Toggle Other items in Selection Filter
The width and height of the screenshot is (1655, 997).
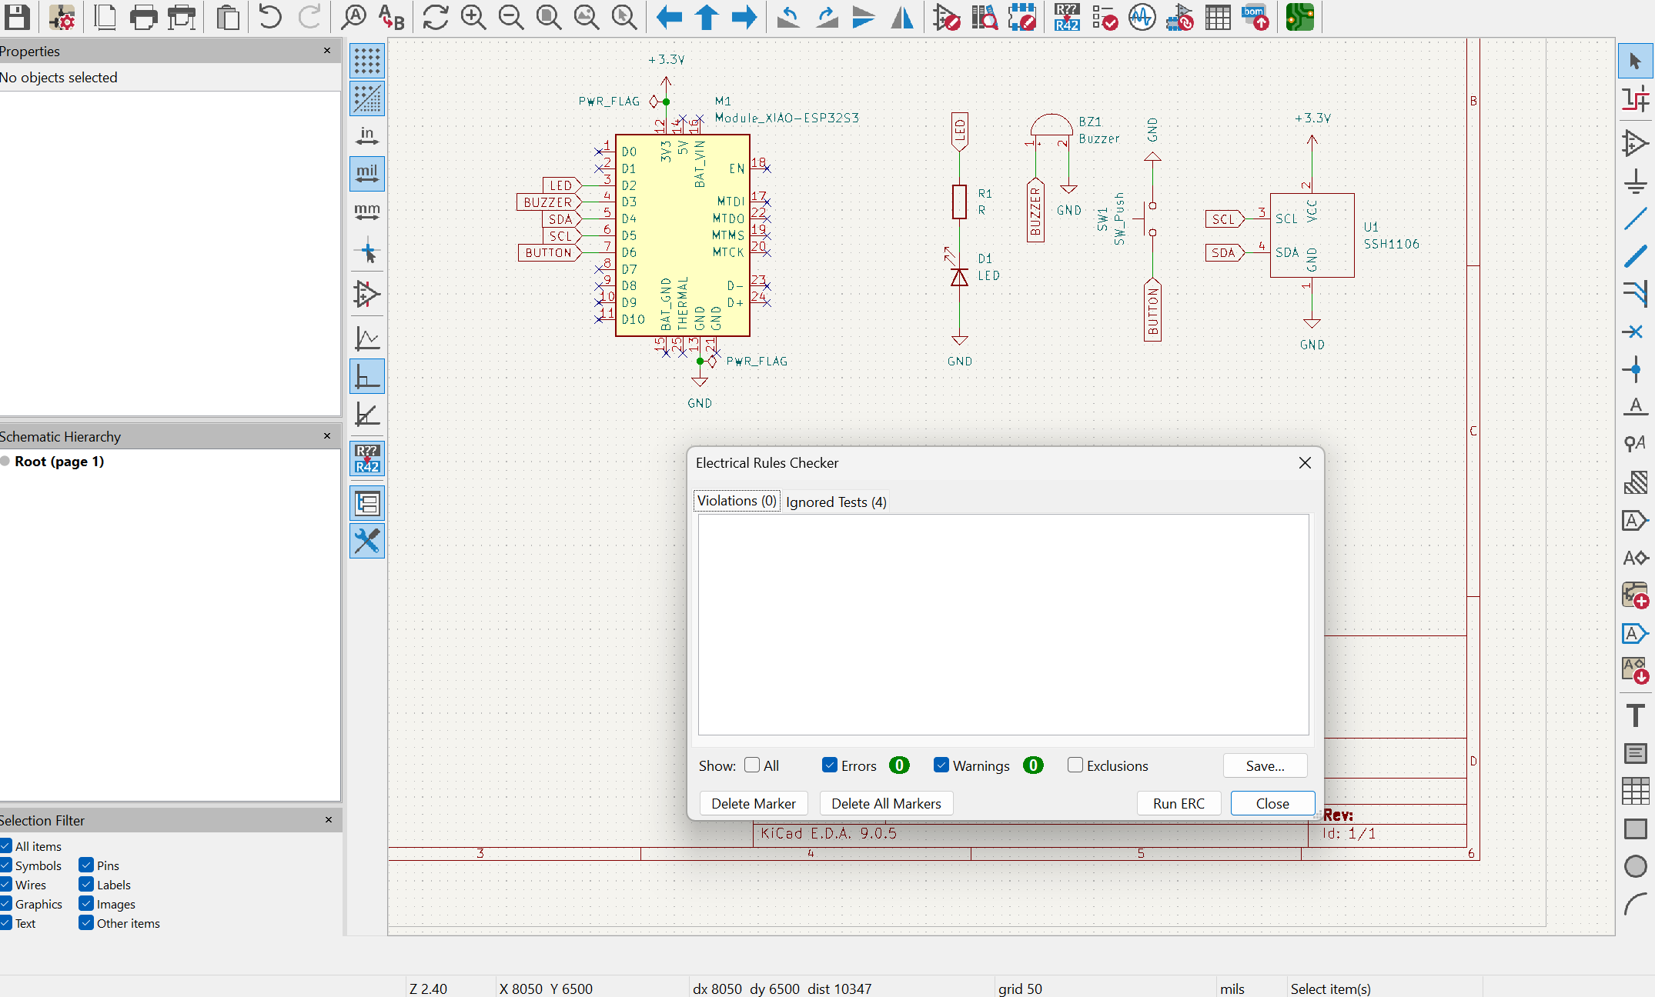click(86, 922)
